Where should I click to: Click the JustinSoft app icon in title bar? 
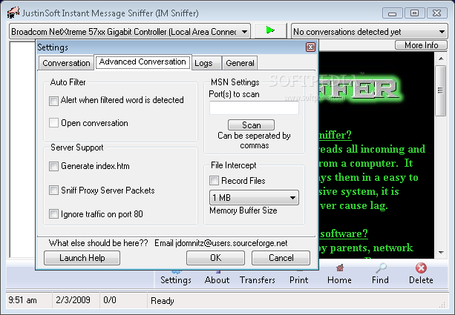click(13, 13)
